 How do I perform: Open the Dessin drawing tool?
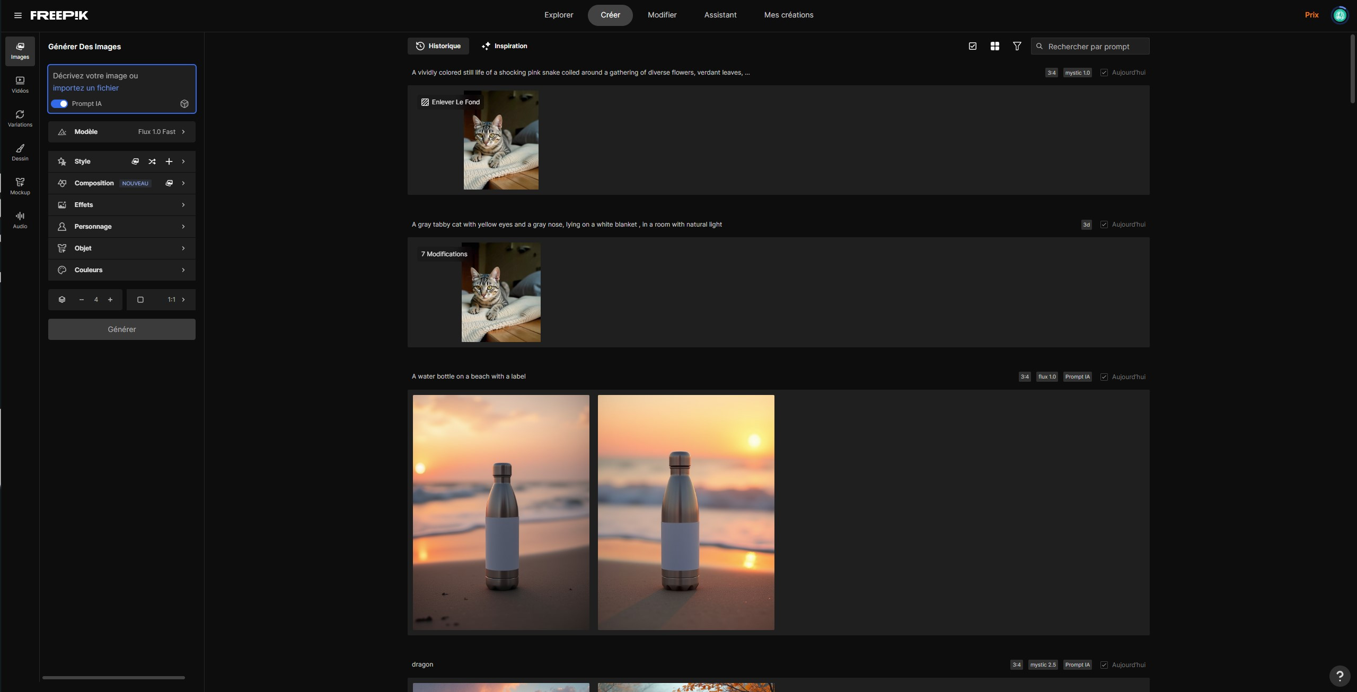[x=20, y=152]
